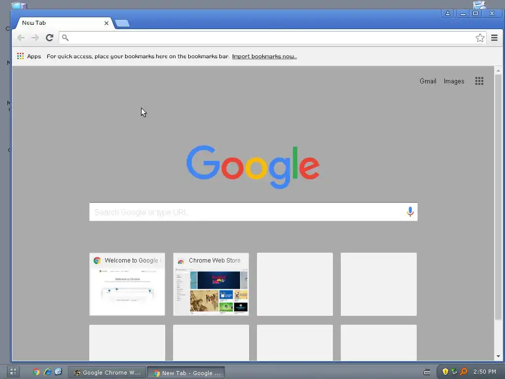Click the search magnifier tray icon

464,372
